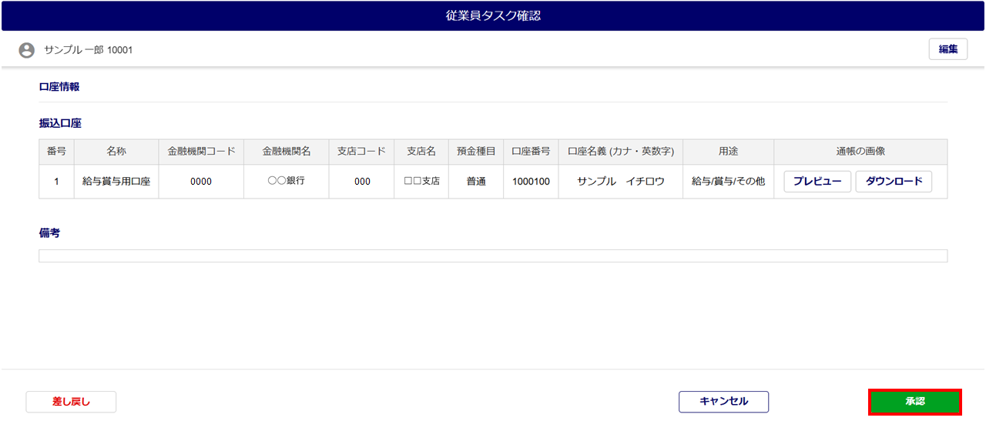Select the □□支店 cell
This screenshot has height=431, width=986.
click(421, 182)
